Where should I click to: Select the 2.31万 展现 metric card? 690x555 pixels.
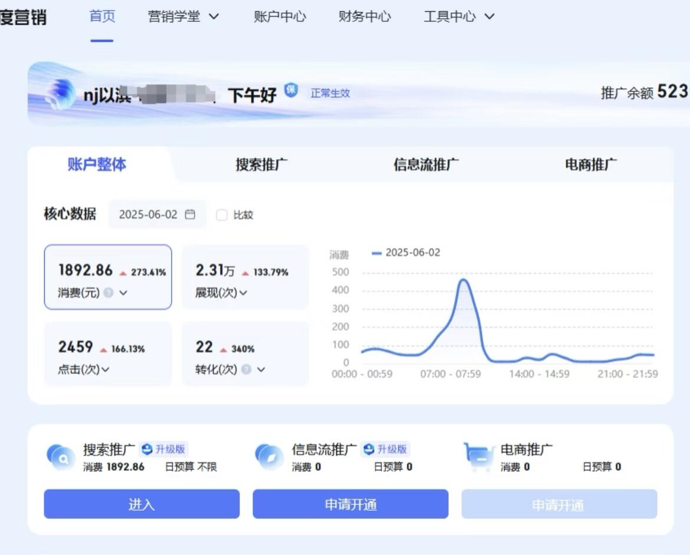point(245,277)
